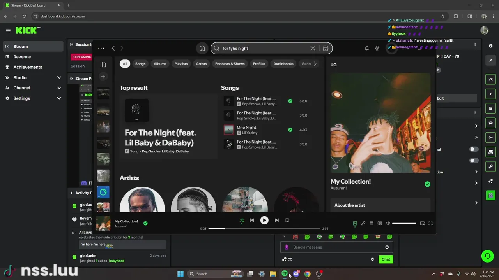This screenshot has width=499, height=280.
Task: Toggle saved check for One Night song
Action: coord(290,130)
